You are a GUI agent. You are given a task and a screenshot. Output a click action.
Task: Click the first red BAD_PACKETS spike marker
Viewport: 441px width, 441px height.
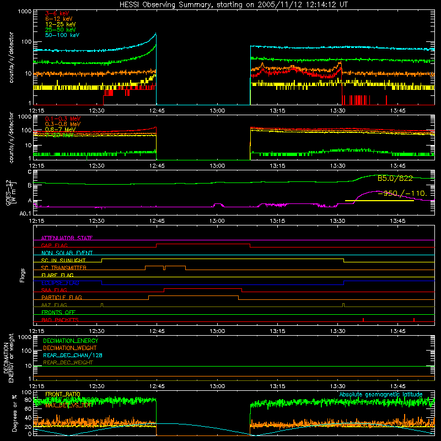click(x=363, y=320)
